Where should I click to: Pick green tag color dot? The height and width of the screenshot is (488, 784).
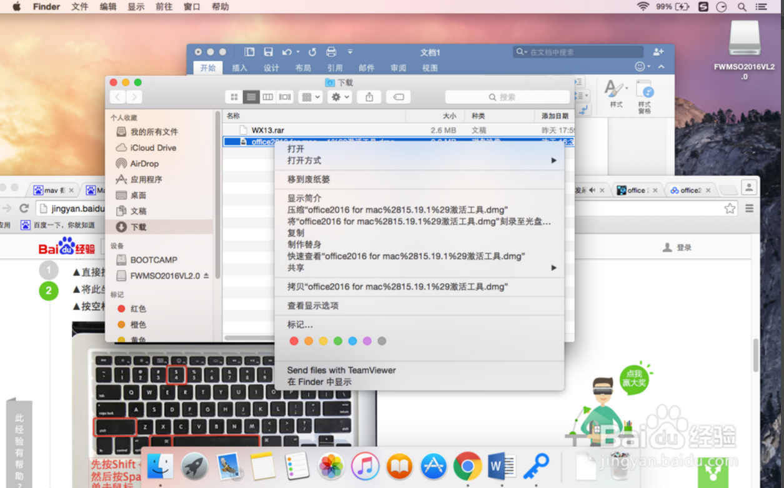coord(338,341)
